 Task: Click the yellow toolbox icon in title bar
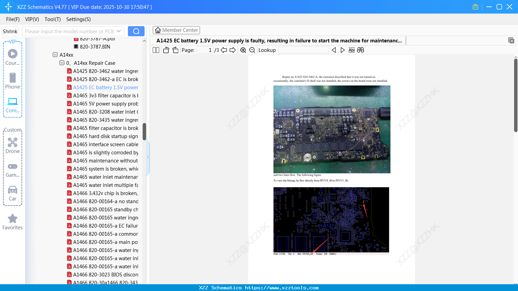tap(475, 7)
